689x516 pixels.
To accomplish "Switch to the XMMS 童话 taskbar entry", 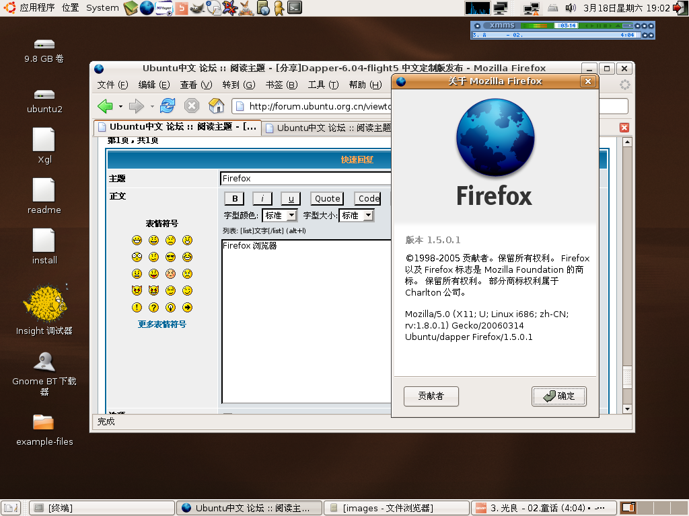I will pyautogui.click(x=544, y=508).
